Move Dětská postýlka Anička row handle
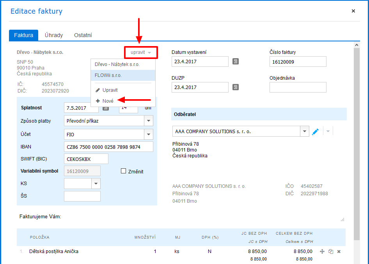Image resolution: width=369 pixels, height=264 pixels. (322, 252)
